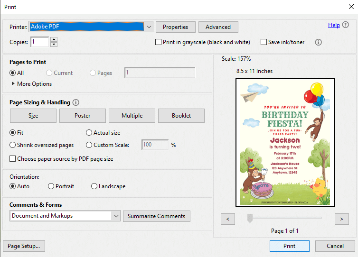Expand More Options under Pages to Print
Viewport: 358px width, 257px height.
click(31, 84)
